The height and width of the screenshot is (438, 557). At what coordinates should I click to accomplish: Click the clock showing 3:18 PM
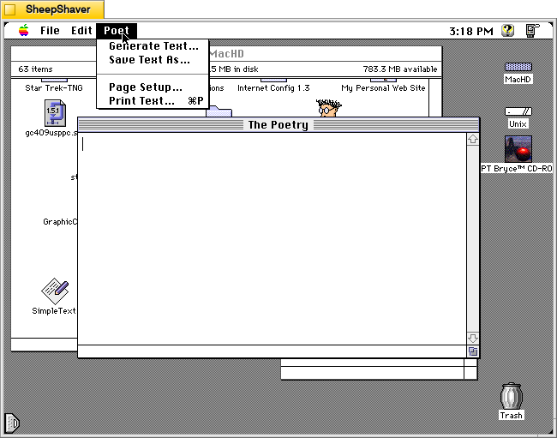point(471,31)
